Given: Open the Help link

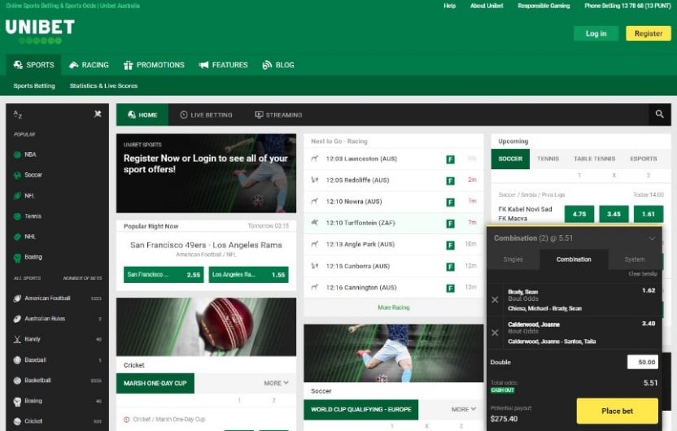Looking at the screenshot, I should click(x=449, y=6).
